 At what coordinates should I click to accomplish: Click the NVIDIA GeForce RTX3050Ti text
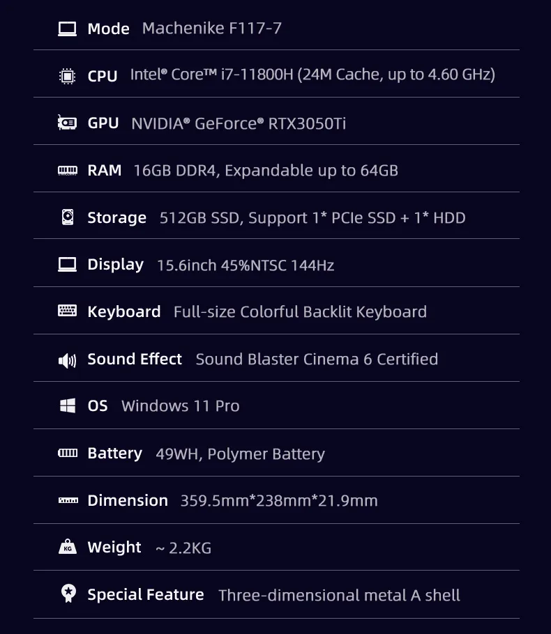coord(239,124)
